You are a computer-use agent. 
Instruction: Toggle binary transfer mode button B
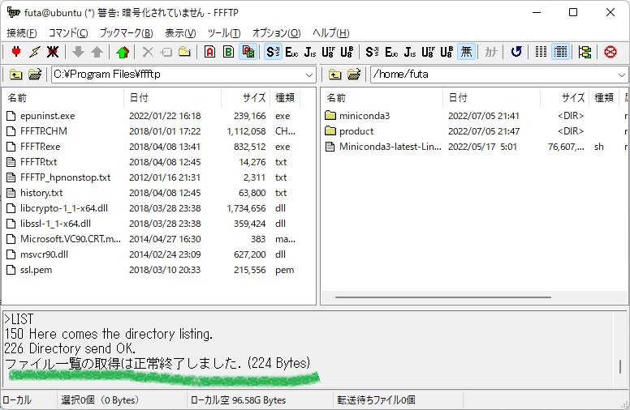click(x=229, y=52)
